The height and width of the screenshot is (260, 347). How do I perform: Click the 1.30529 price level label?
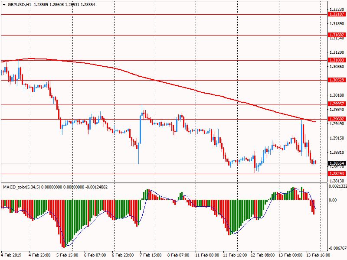(x=337, y=80)
